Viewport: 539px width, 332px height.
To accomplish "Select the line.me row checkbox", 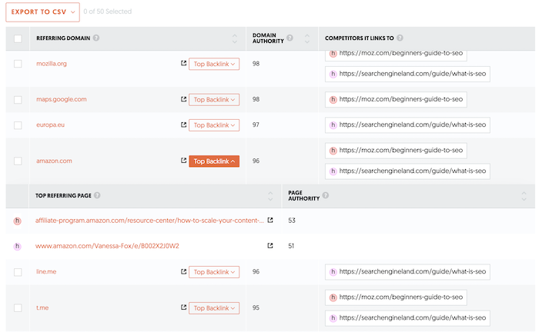I will tap(18, 272).
